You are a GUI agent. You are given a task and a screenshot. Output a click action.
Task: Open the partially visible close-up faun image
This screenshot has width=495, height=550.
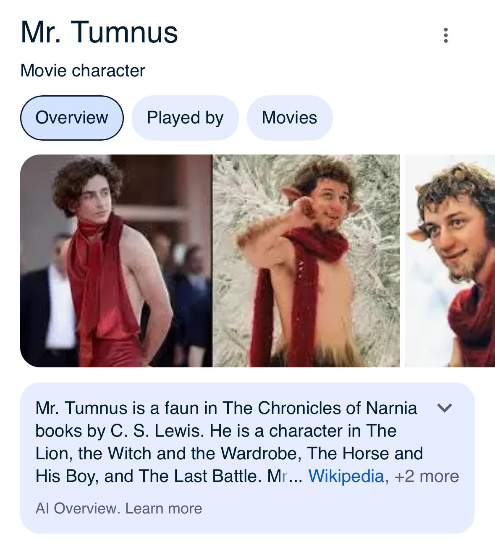[450, 261]
